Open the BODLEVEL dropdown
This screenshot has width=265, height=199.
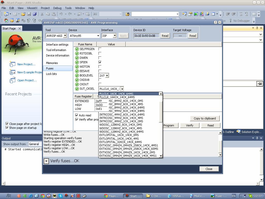(x=107, y=76)
